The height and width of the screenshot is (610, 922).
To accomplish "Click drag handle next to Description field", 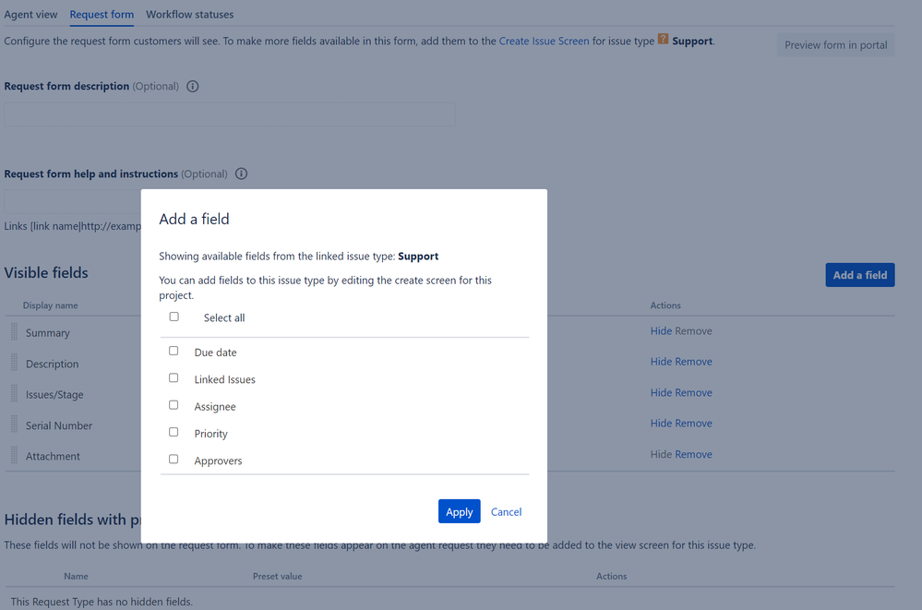I will tap(14, 363).
